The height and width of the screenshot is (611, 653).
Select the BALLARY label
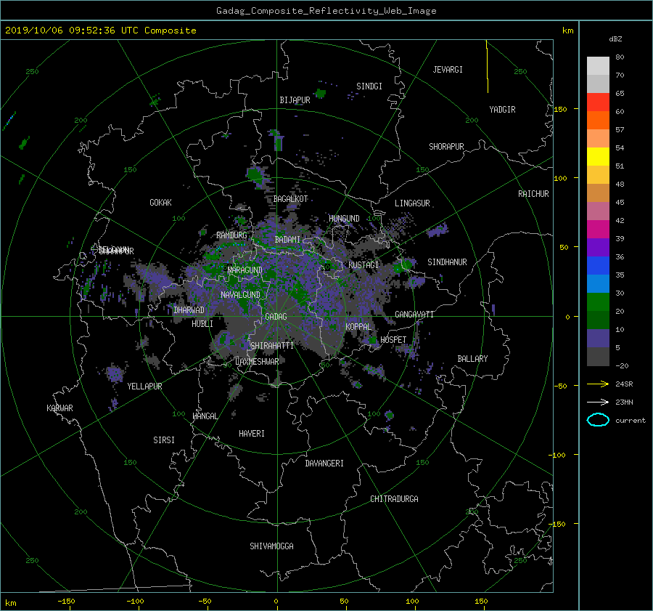[x=472, y=359]
